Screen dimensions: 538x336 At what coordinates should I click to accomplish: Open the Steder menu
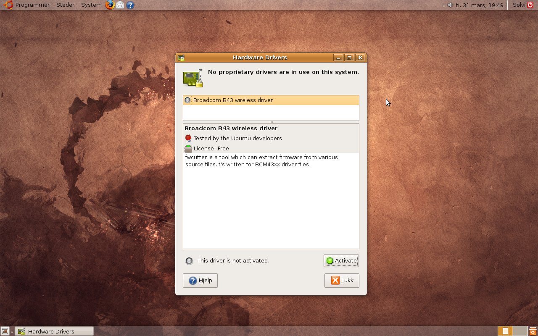tap(65, 5)
